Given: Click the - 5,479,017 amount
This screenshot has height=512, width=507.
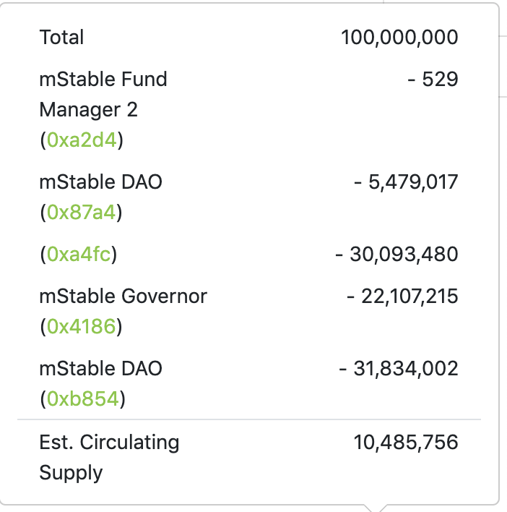Looking at the screenshot, I should 407,182.
